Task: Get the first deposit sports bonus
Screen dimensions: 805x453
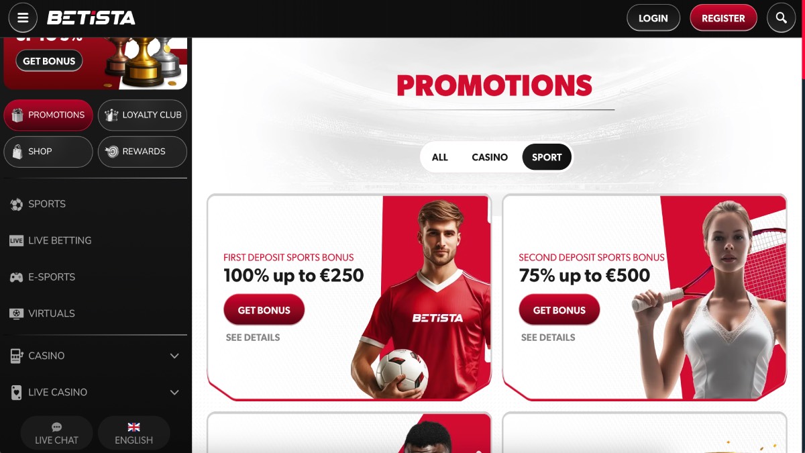Action: pos(264,310)
